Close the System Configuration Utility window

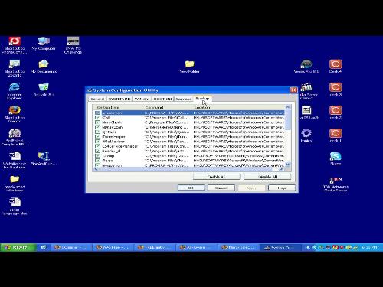(x=293, y=90)
